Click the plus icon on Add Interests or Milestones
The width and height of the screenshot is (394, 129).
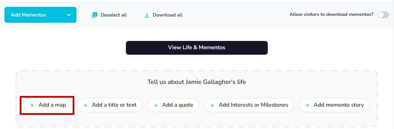coord(212,105)
